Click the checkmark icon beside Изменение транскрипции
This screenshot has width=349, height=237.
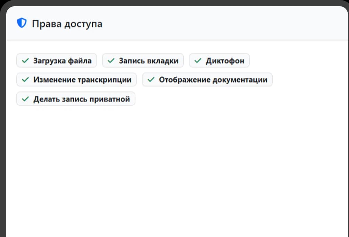pyautogui.click(x=25, y=80)
